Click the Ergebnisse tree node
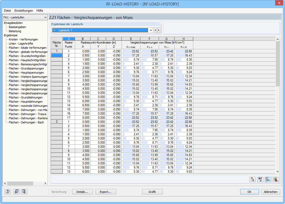This screenshot has width=285, height=204. pyautogui.click(x=11, y=35)
